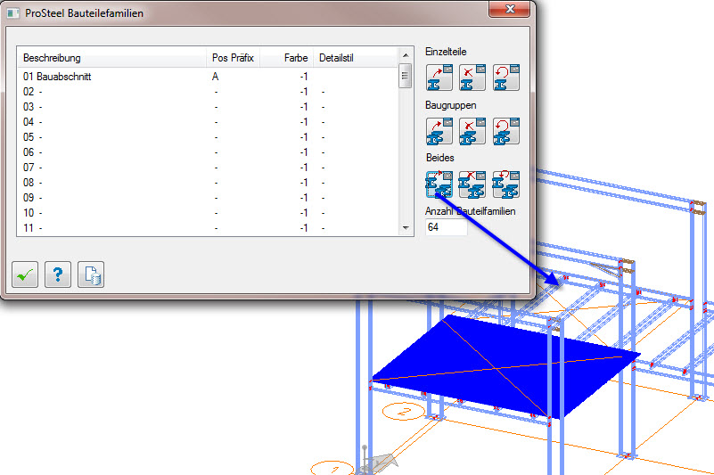714x475 pixels.
Task: Click the Anzahl Bauteilfamilien field showing 64
Action: pyautogui.click(x=447, y=227)
